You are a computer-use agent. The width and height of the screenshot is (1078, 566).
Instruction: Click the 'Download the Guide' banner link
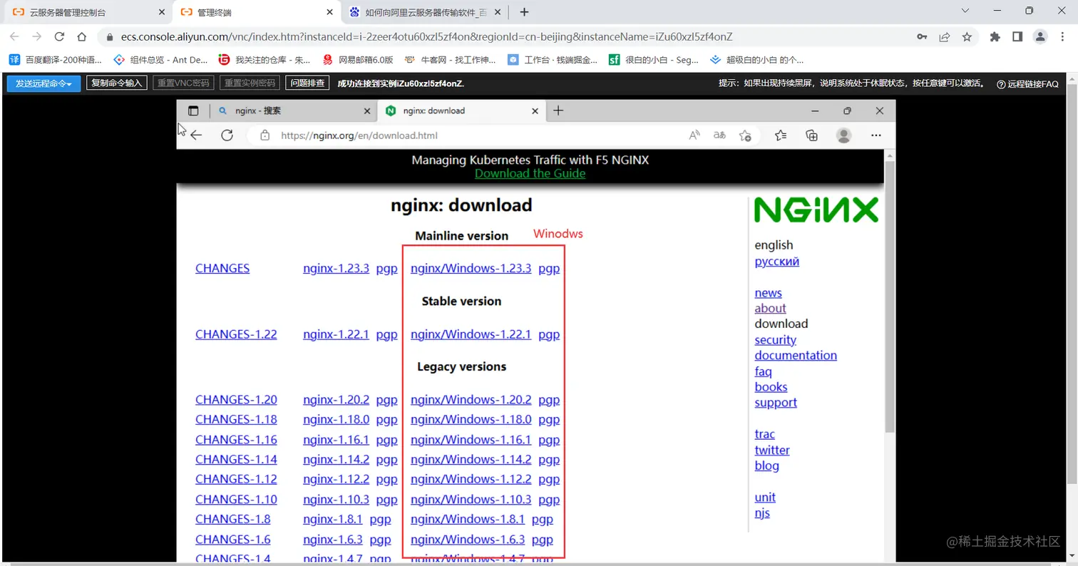tap(530, 173)
